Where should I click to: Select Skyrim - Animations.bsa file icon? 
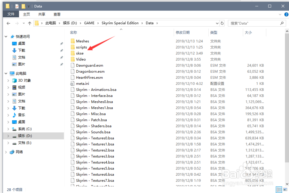73,89
